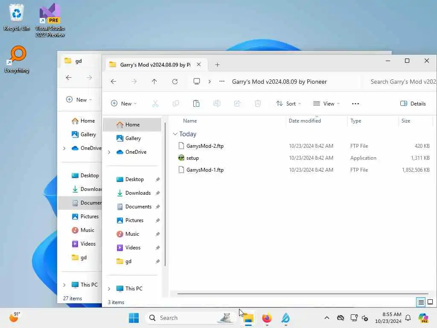Collapse the Today group

[x=175, y=134]
